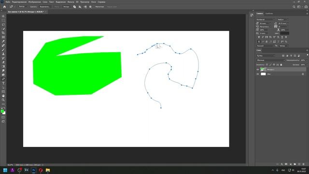Open the language Русский dropdown
This screenshot has height=174, width=309.
(x=265, y=46)
